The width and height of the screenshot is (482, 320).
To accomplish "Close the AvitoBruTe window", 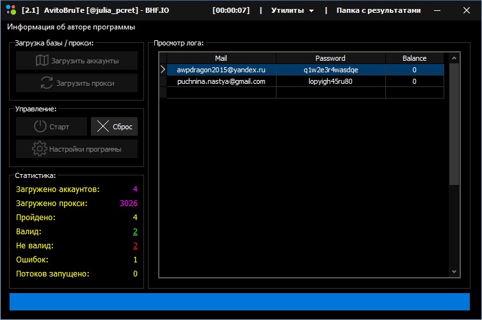I will pyautogui.click(x=467, y=10).
